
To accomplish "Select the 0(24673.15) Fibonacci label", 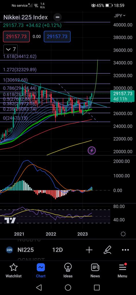I will coord(16,118).
